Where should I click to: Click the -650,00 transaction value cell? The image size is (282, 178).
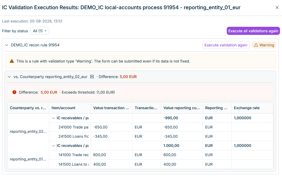pos(111,127)
